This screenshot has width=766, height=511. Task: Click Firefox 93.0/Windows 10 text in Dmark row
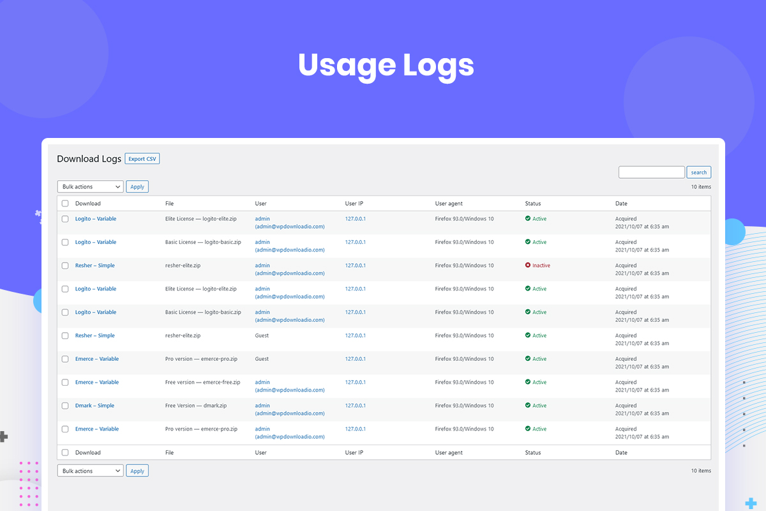click(x=465, y=406)
